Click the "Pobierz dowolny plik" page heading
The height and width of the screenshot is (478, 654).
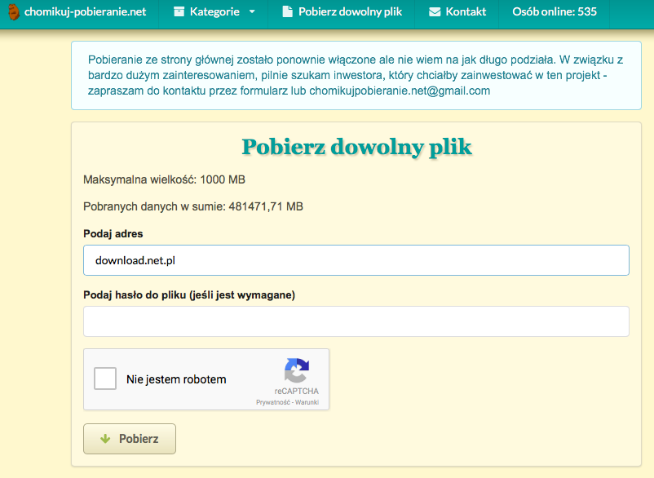point(356,147)
